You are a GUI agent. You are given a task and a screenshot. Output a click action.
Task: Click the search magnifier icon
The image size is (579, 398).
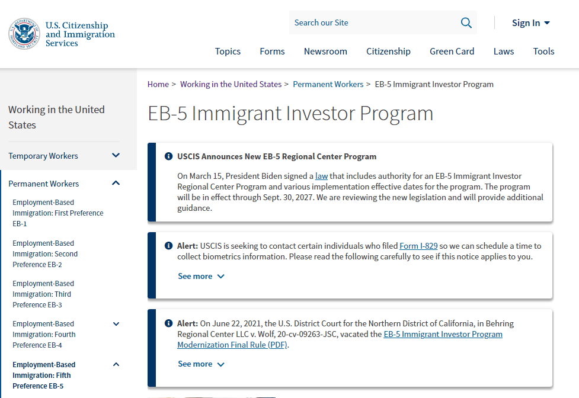click(x=466, y=23)
